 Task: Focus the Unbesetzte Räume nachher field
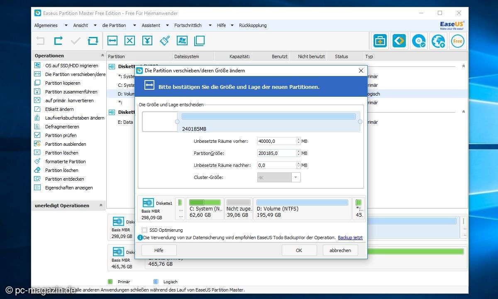coord(277,165)
